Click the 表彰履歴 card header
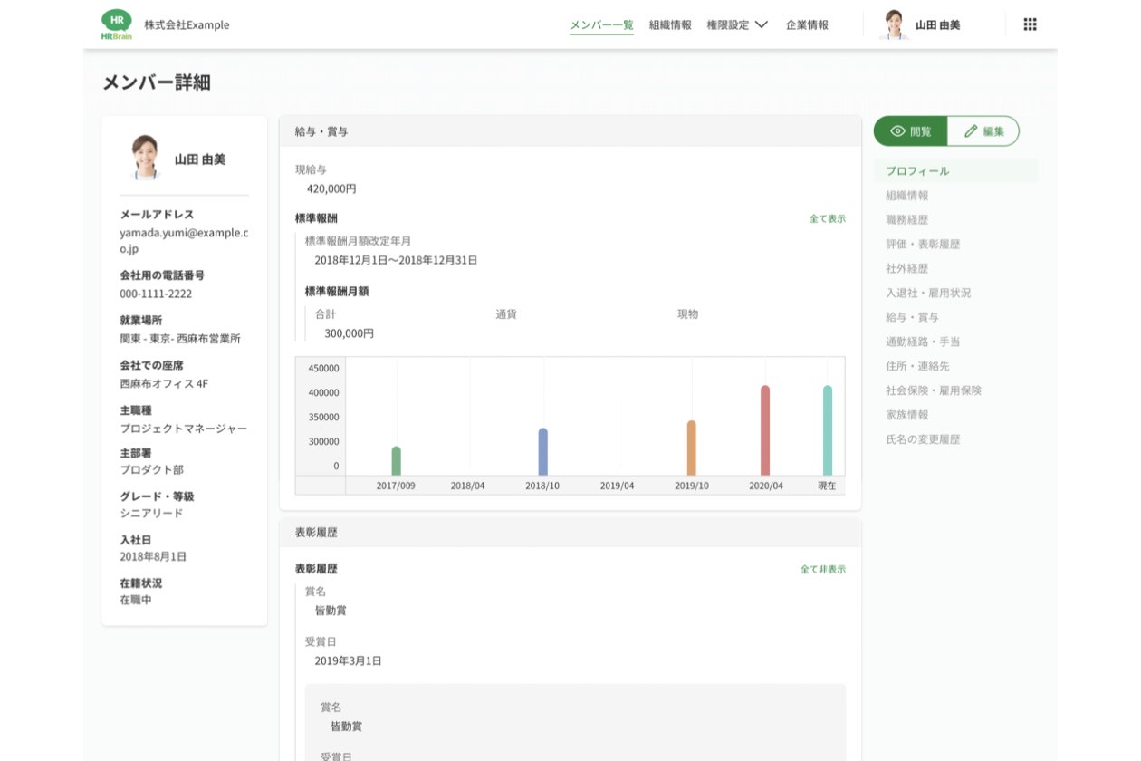This screenshot has width=1141, height=761. tap(570, 533)
